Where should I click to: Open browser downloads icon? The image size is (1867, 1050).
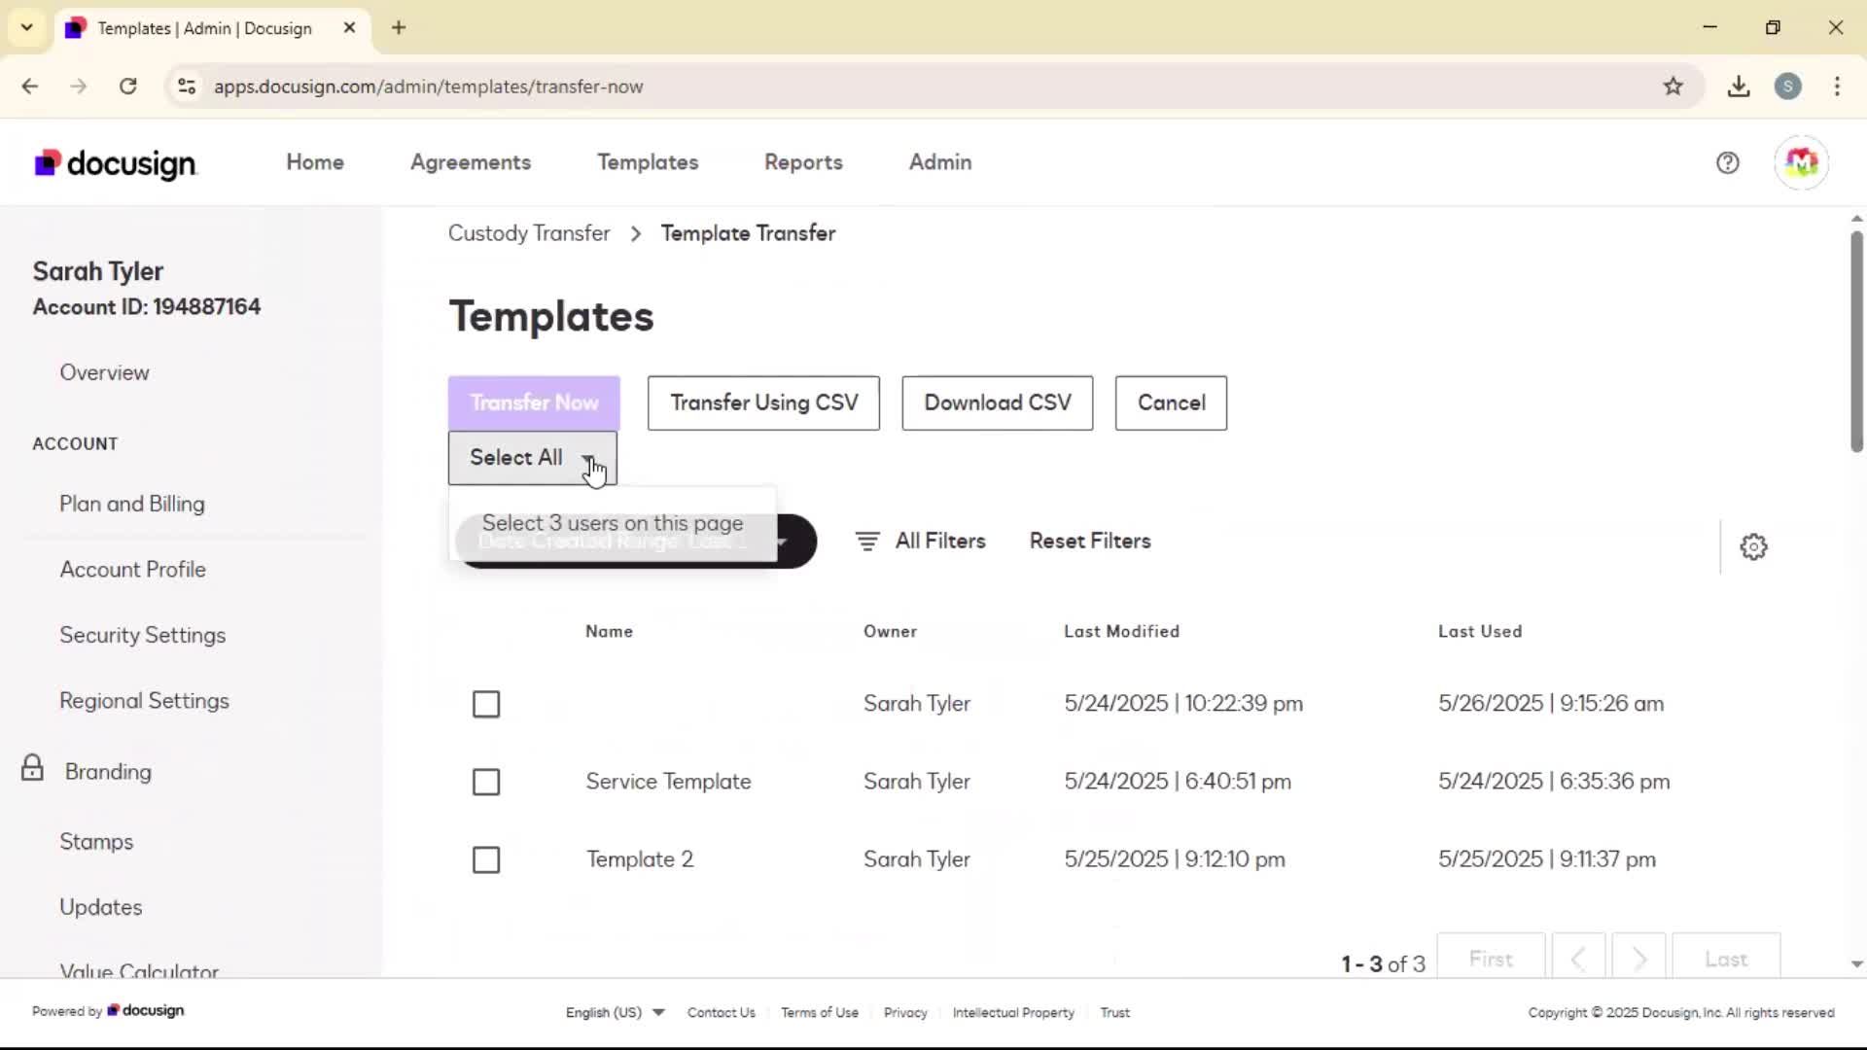(1739, 87)
